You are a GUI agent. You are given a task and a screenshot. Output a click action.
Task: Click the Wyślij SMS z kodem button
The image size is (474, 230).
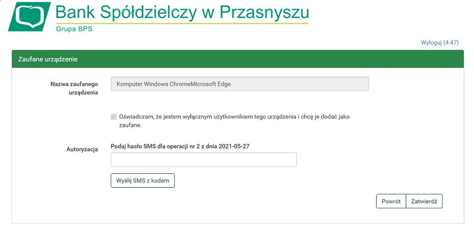[x=143, y=180]
